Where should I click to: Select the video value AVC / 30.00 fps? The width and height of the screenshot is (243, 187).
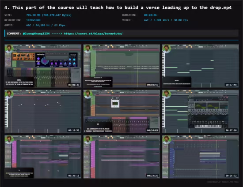[166, 20]
